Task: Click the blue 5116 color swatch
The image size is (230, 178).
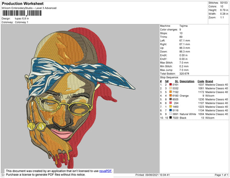Action: (x=171, y=110)
